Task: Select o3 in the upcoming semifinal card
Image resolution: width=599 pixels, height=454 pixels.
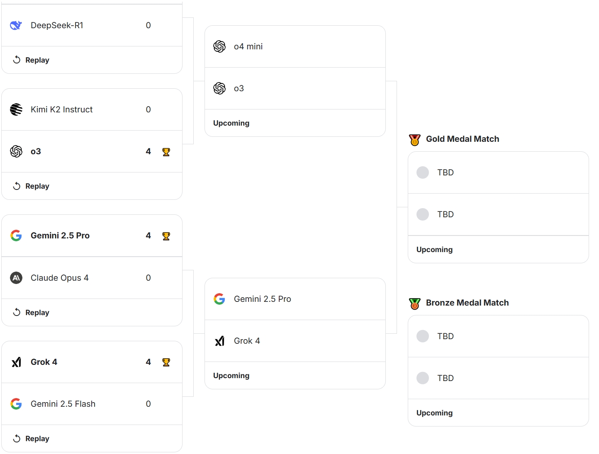Action: point(239,88)
